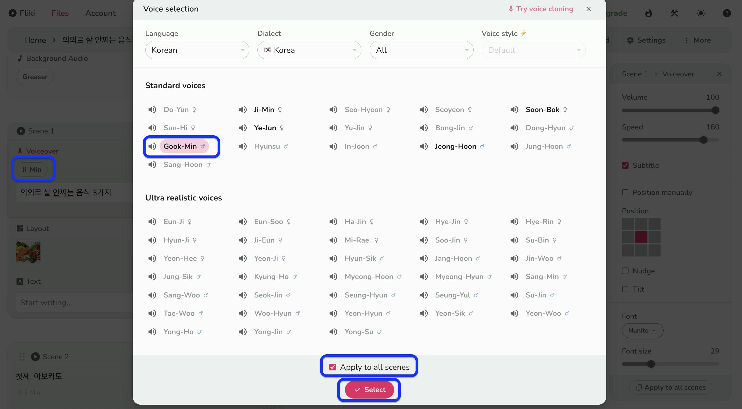Open the Dialect dropdown showing Korea
Screen dimensions: 742x409
(x=309, y=50)
